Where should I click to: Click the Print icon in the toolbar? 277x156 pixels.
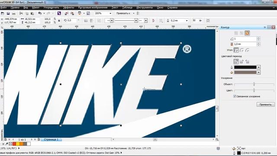(13, 13)
